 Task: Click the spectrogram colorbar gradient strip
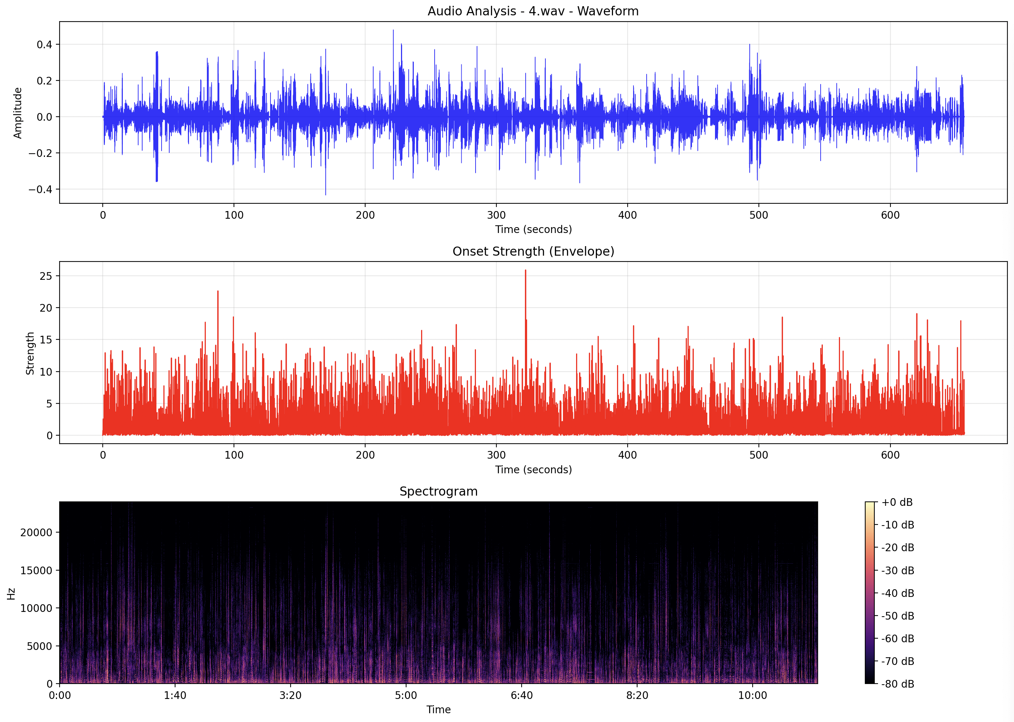(870, 593)
